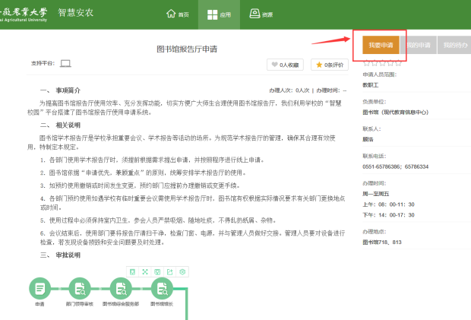The width and height of the screenshot is (471, 320).
Task: Click the 申请 step icon in workflow
Action: (40, 288)
